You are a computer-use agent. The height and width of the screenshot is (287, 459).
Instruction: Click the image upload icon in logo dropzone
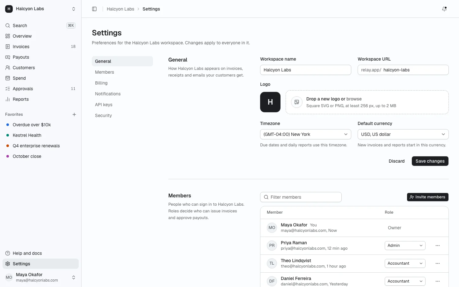(x=297, y=102)
